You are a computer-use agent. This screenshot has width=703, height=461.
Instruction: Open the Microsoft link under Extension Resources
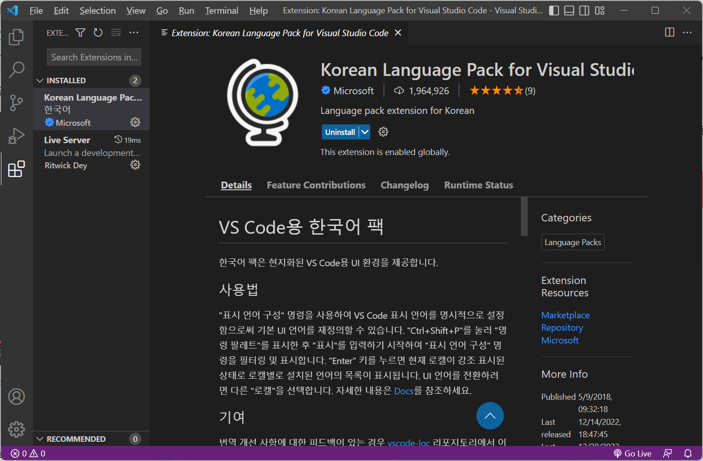coord(560,340)
